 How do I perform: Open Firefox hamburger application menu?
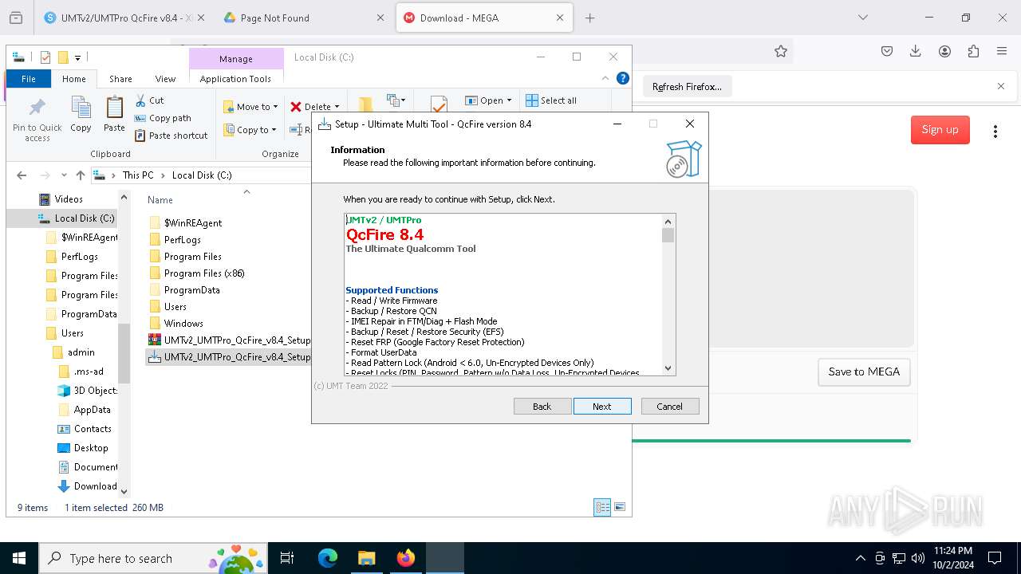(x=1002, y=51)
